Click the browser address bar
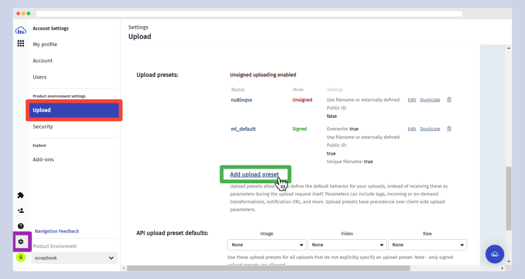Viewport: 525px width, 279px height. click(x=249, y=14)
